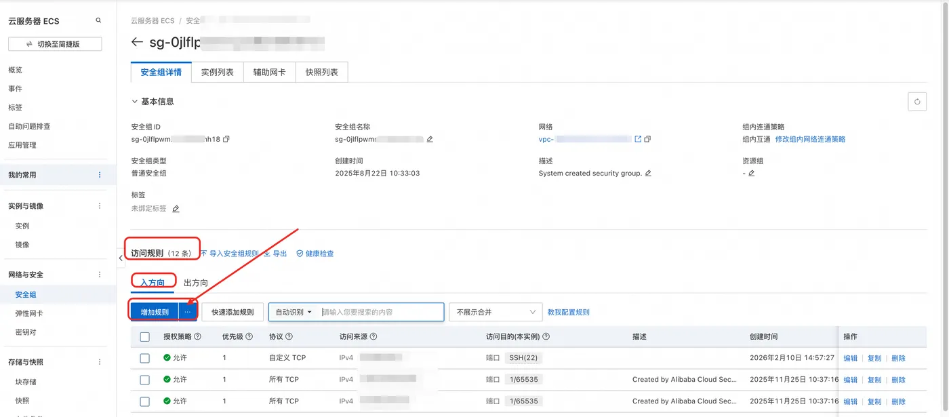The width and height of the screenshot is (949, 417).
Task: Open the 不展示合并 dropdown
Action: click(x=495, y=312)
